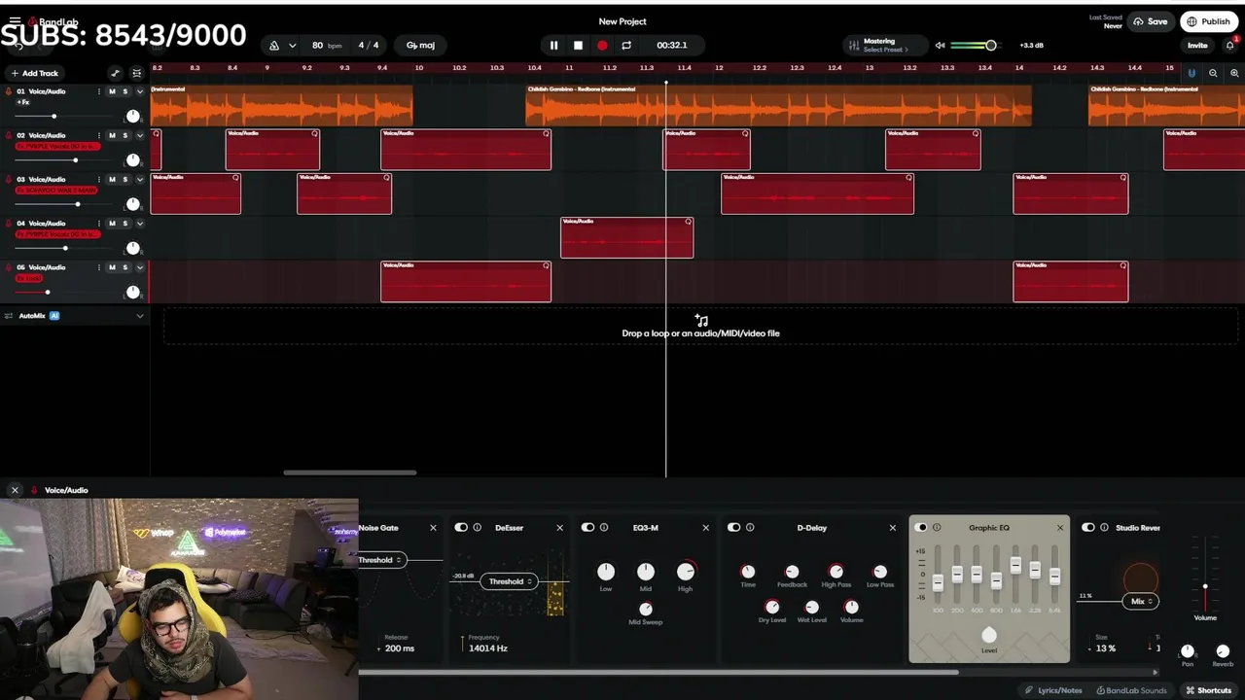Click the 12 bar marker on the ruler

[x=719, y=68]
